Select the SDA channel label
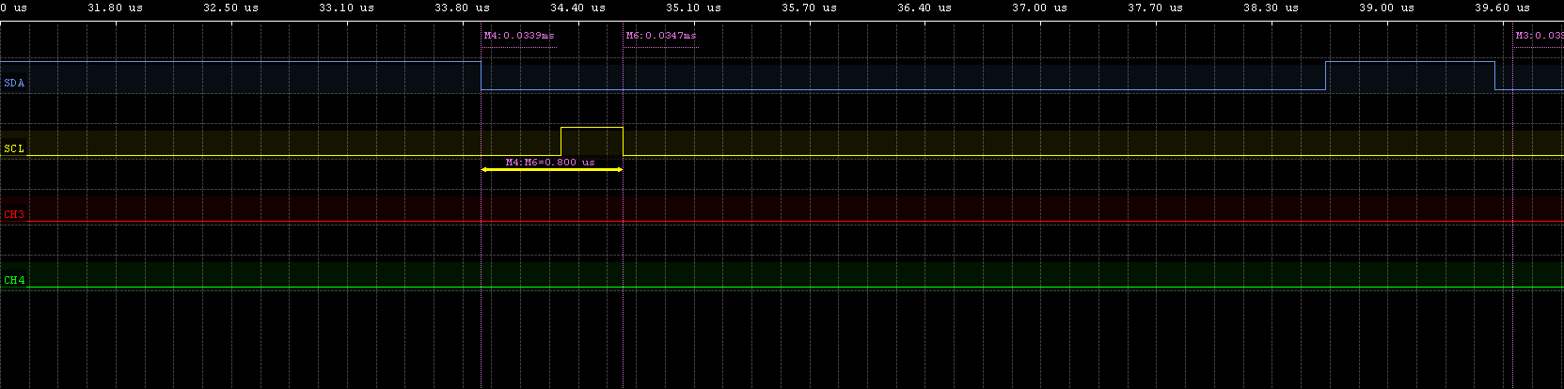Image resolution: width=1564 pixels, height=389 pixels. 14,83
